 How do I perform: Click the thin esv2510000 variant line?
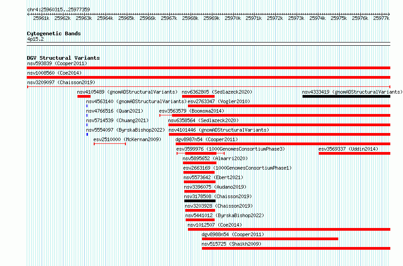(x=110, y=144)
